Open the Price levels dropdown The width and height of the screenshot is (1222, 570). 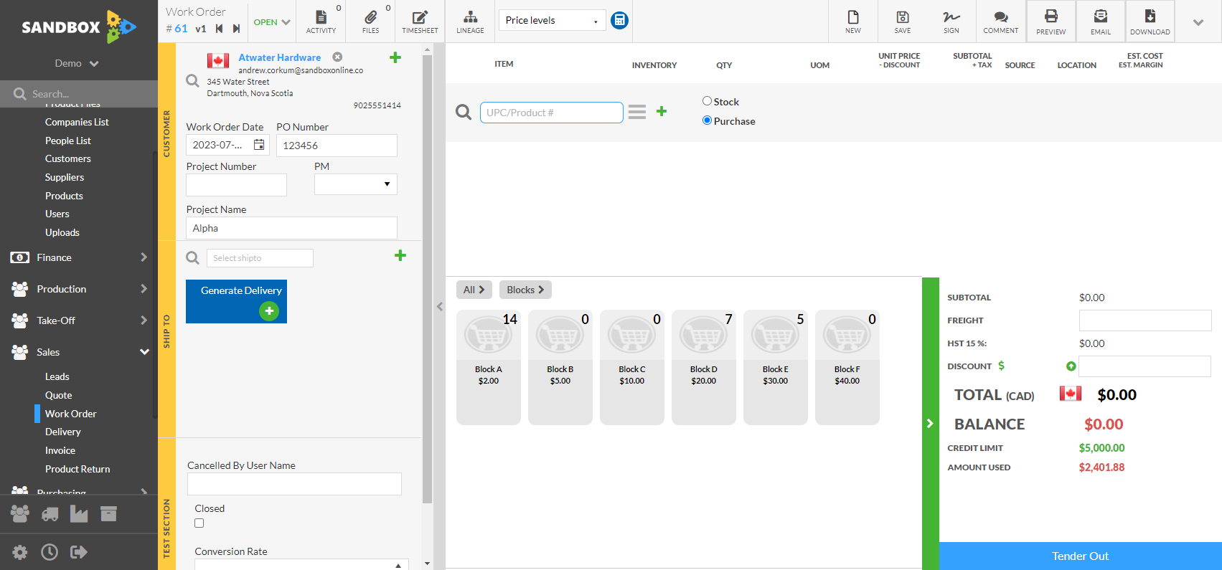coord(552,20)
